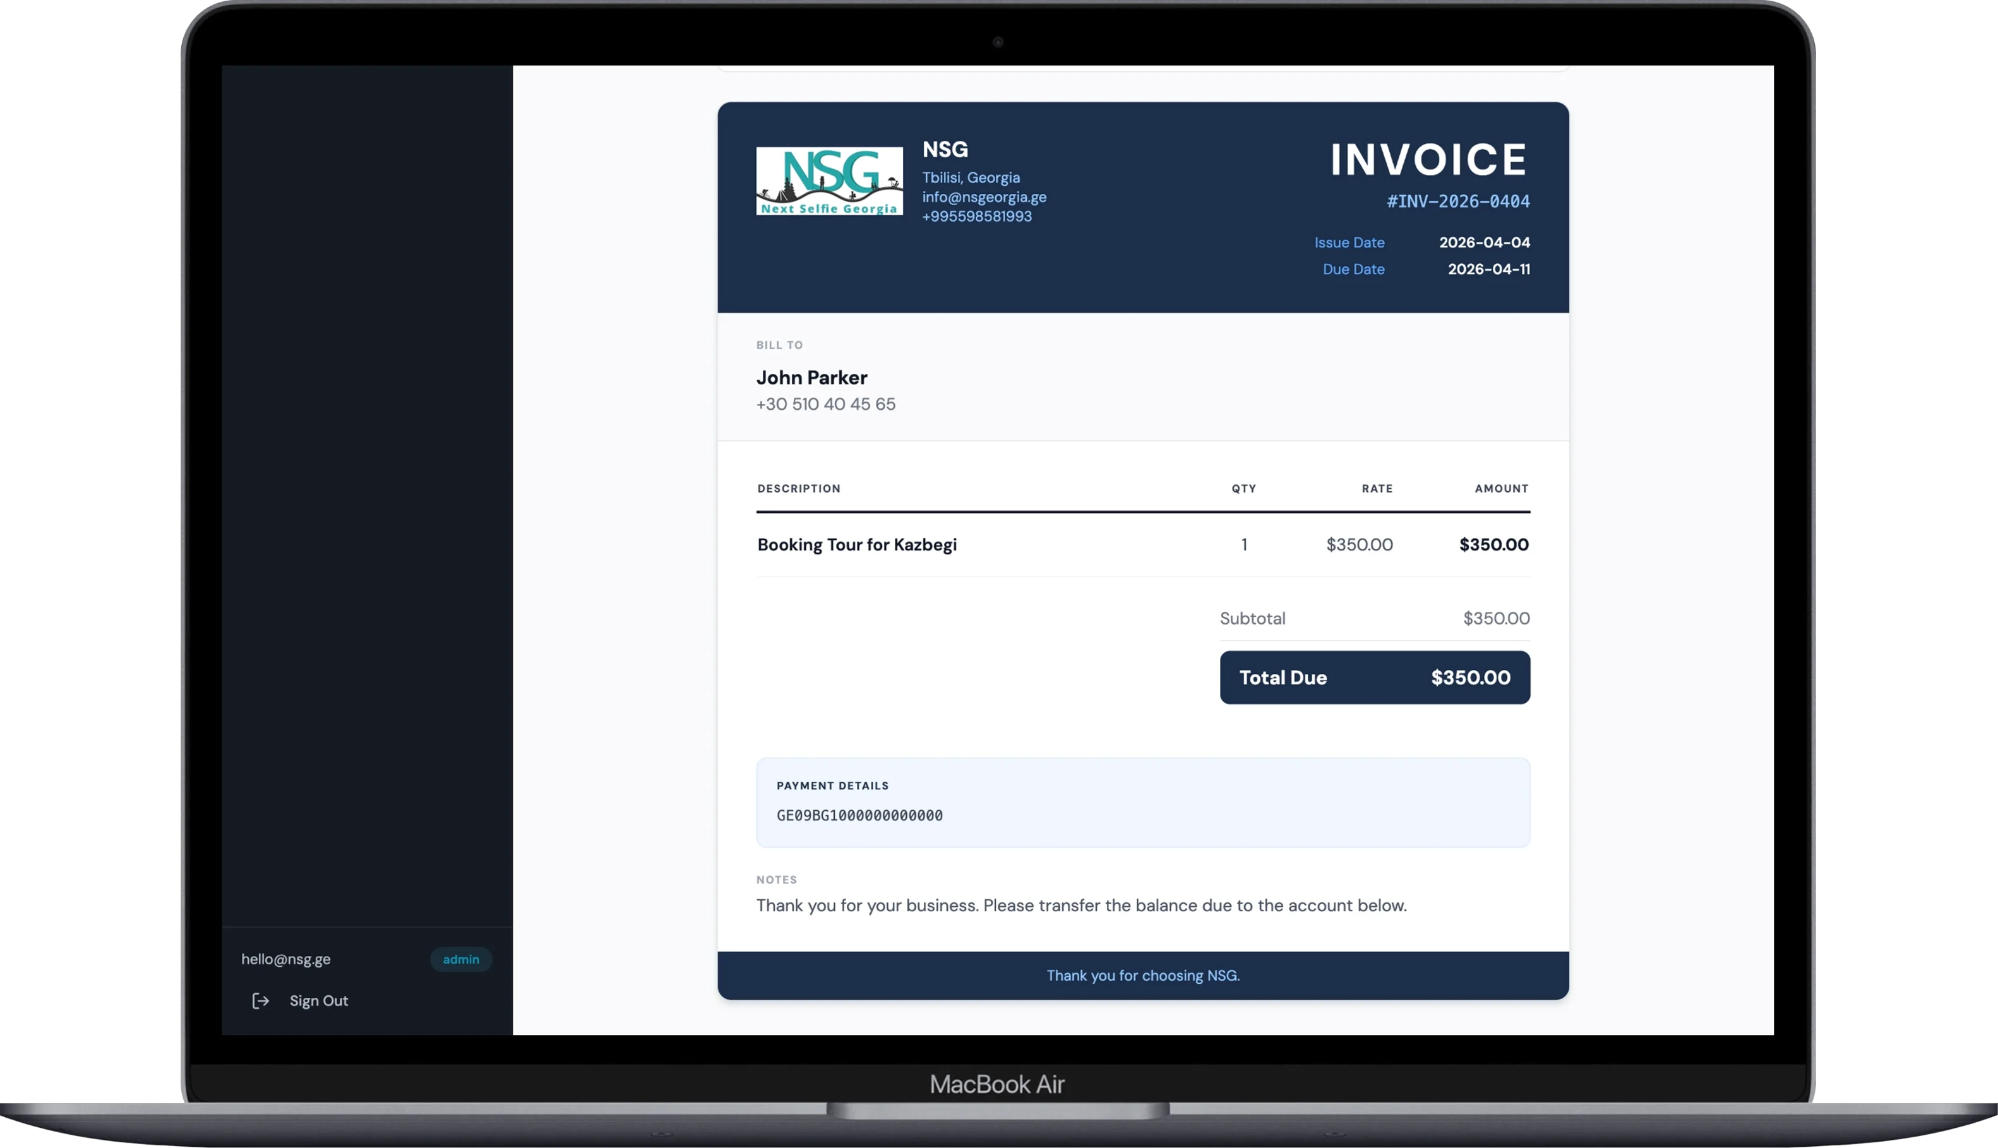Click the rate value $350.00

click(x=1360, y=545)
